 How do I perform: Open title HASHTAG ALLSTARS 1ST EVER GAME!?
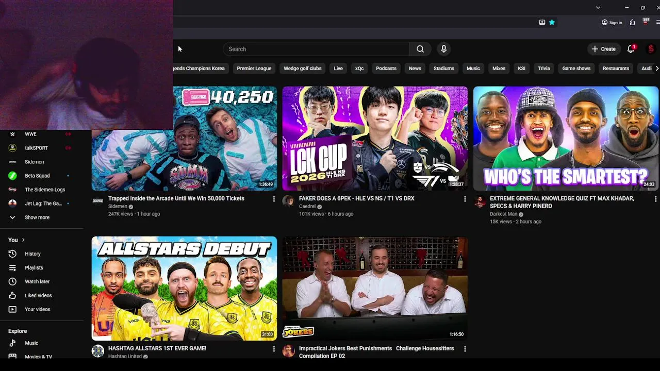coord(157,348)
